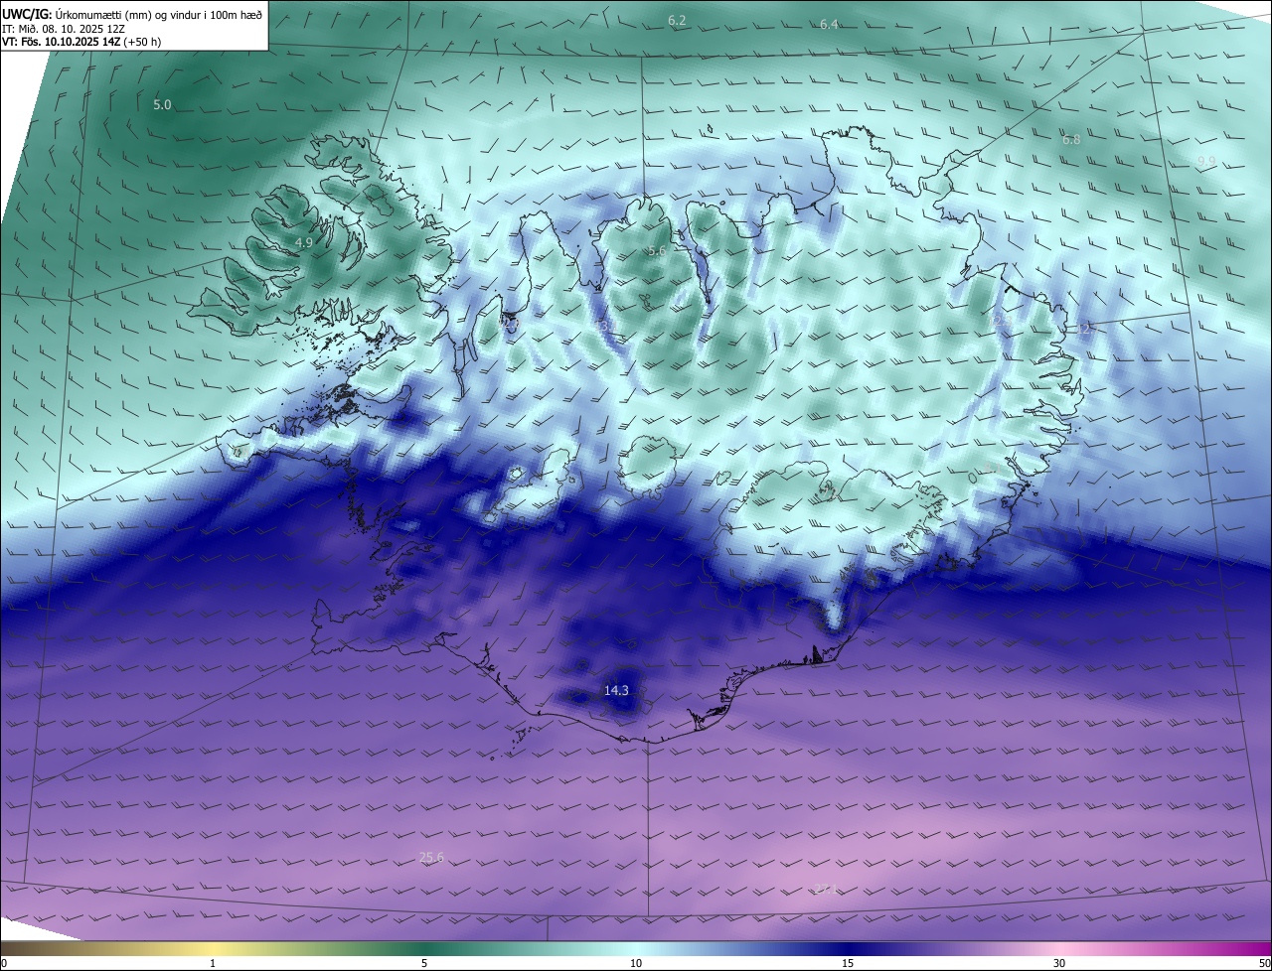Click the 25.6 value label over the ocean

431,858
